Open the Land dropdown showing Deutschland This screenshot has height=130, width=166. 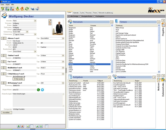tap(35, 52)
